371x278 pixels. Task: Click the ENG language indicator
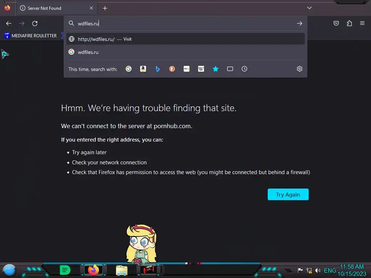[x=330, y=270]
